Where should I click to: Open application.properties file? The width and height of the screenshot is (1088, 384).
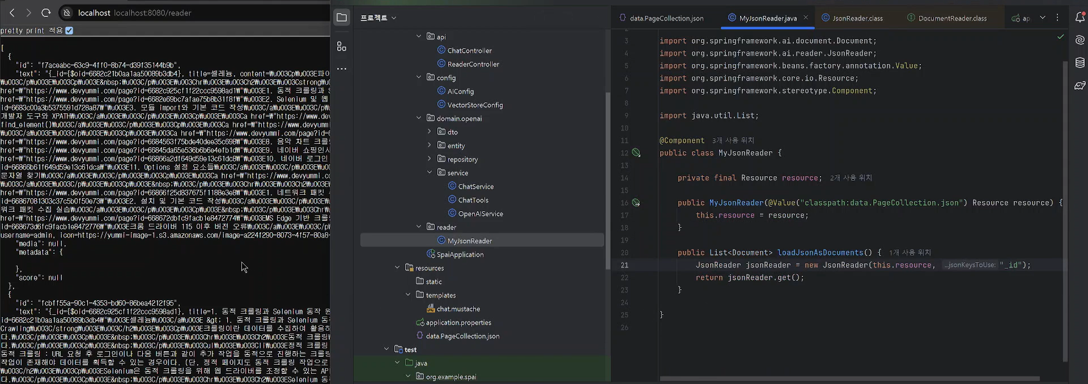tap(458, 322)
